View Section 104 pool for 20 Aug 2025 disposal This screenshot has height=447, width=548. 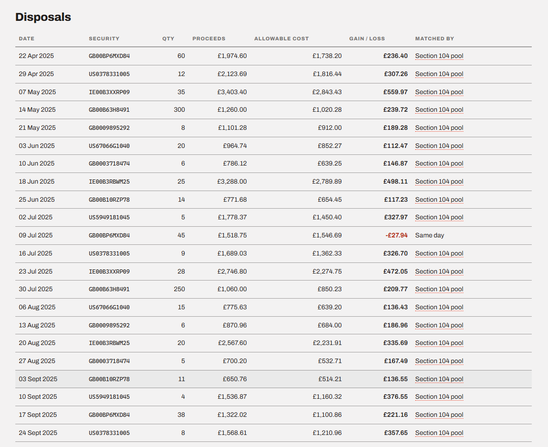coord(439,343)
